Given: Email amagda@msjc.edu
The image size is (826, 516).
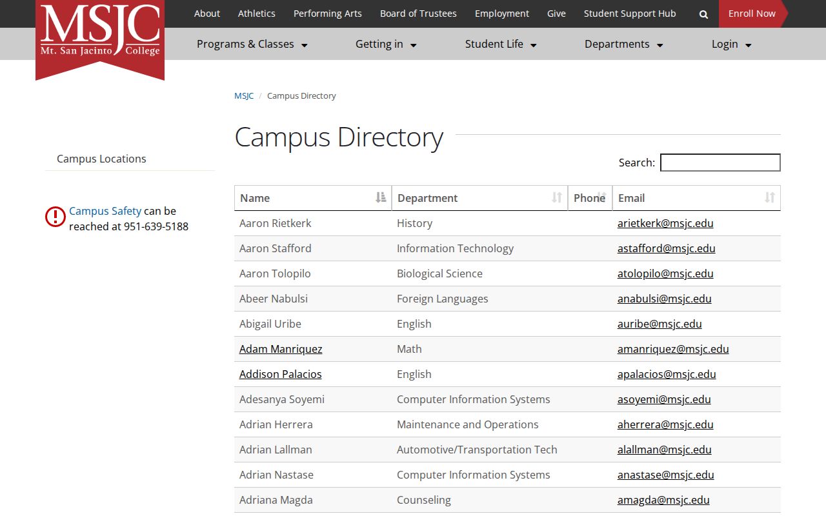Looking at the screenshot, I should [x=663, y=500].
